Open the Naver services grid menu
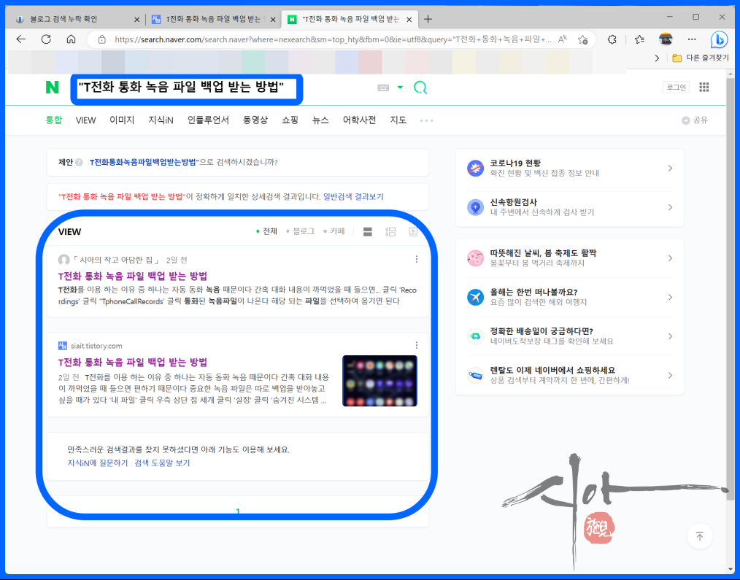This screenshot has width=740, height=580. pos(704,87)
